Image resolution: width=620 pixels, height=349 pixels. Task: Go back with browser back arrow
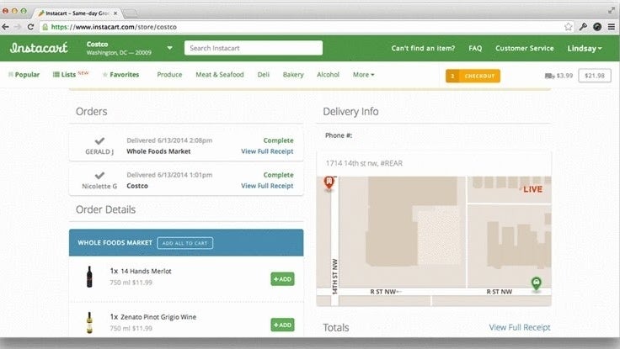click(x=6, y=27)
